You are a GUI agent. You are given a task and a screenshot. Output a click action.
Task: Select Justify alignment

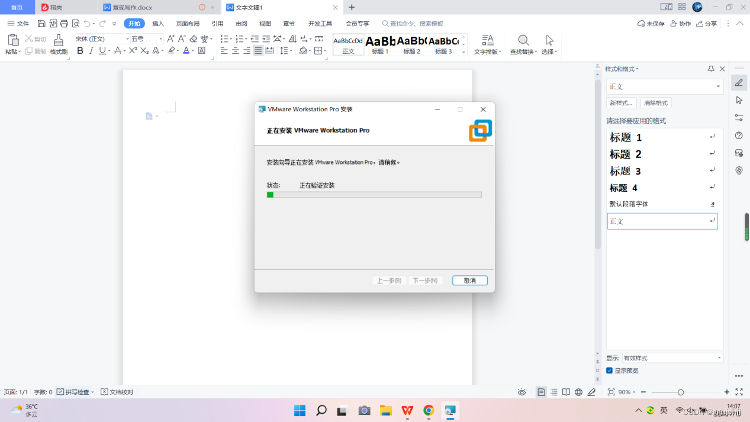point(258,51)
